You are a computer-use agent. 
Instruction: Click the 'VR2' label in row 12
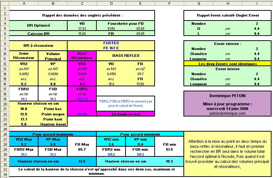click(24, 64)
